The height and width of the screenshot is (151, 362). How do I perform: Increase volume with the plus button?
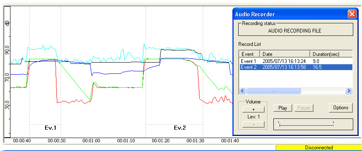point(253,109)
